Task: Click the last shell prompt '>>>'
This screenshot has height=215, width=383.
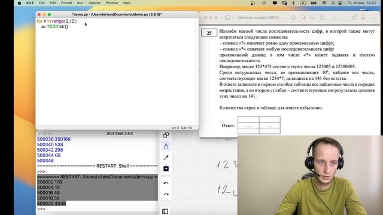Action: (41, 209)
